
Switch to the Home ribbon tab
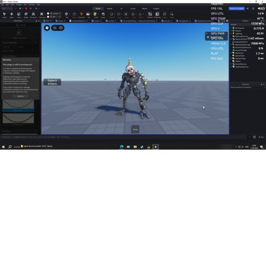pos(98,8)
